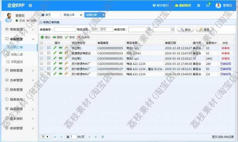
Task: Click the refresh icon in the pagination bar
Action: [102, 137]
